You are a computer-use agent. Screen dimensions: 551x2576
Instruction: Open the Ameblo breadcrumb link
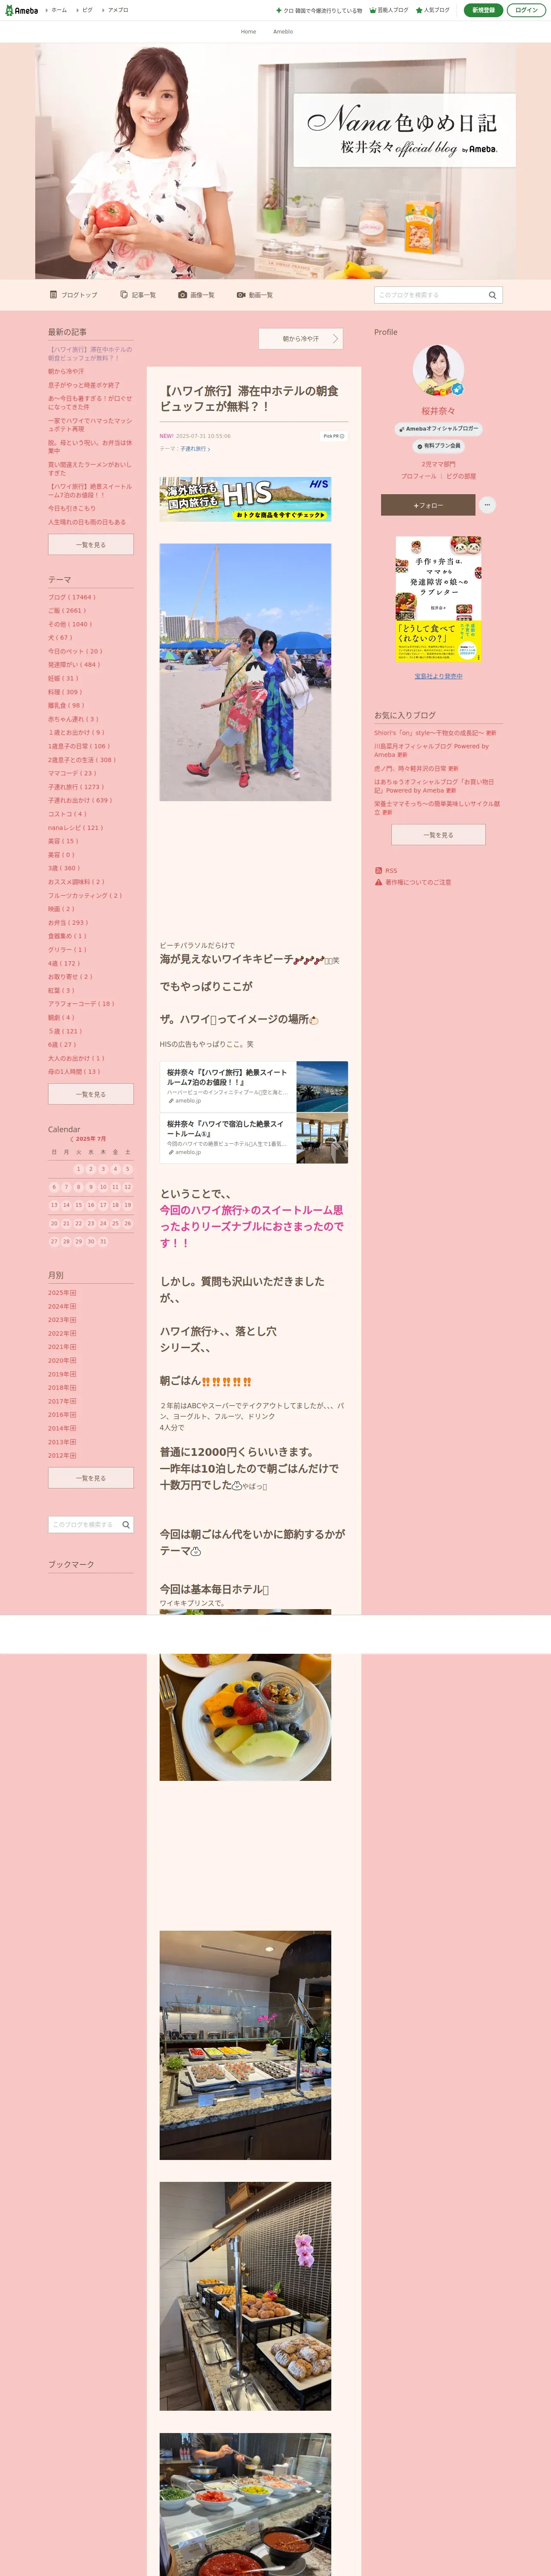[283, 32]
